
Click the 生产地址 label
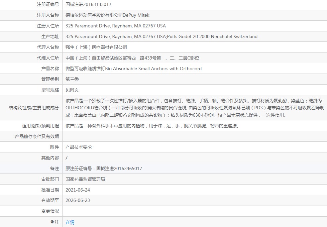pos(50,36)
